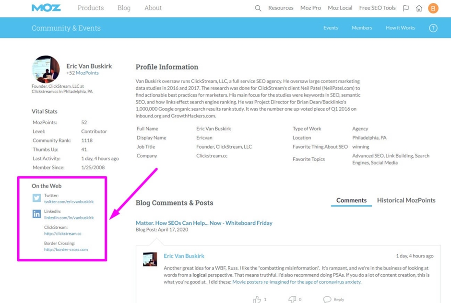Click the Member Since date 1/25/2008
The image size is (451, 303).
point(93,167)
